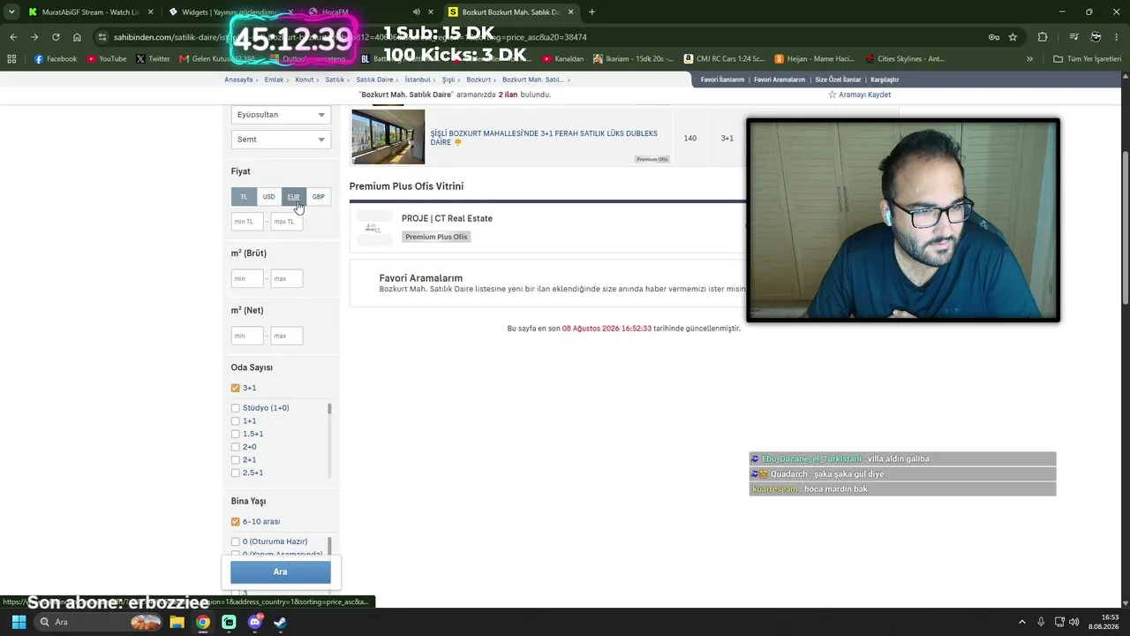
Task: Go back using the browser back arrow
Action: tap(13, 37)
